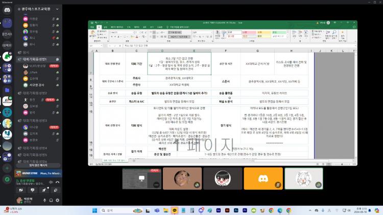Open more options on screen share tile

click(x=156, y=185)
